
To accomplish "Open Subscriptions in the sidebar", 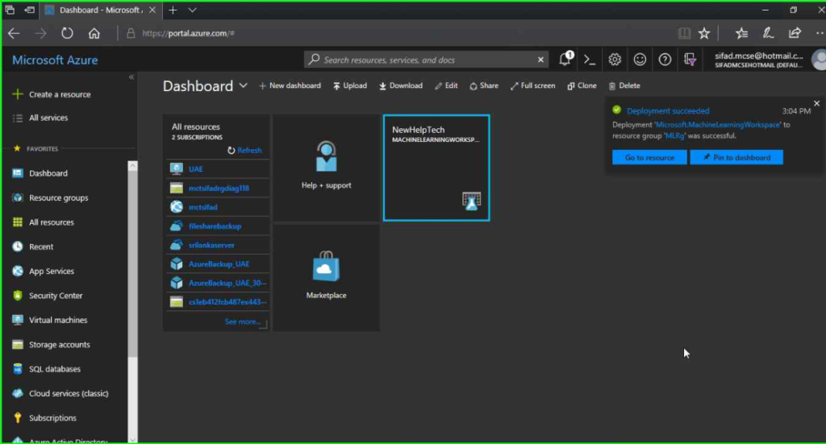I will click(x=45, y=417).
